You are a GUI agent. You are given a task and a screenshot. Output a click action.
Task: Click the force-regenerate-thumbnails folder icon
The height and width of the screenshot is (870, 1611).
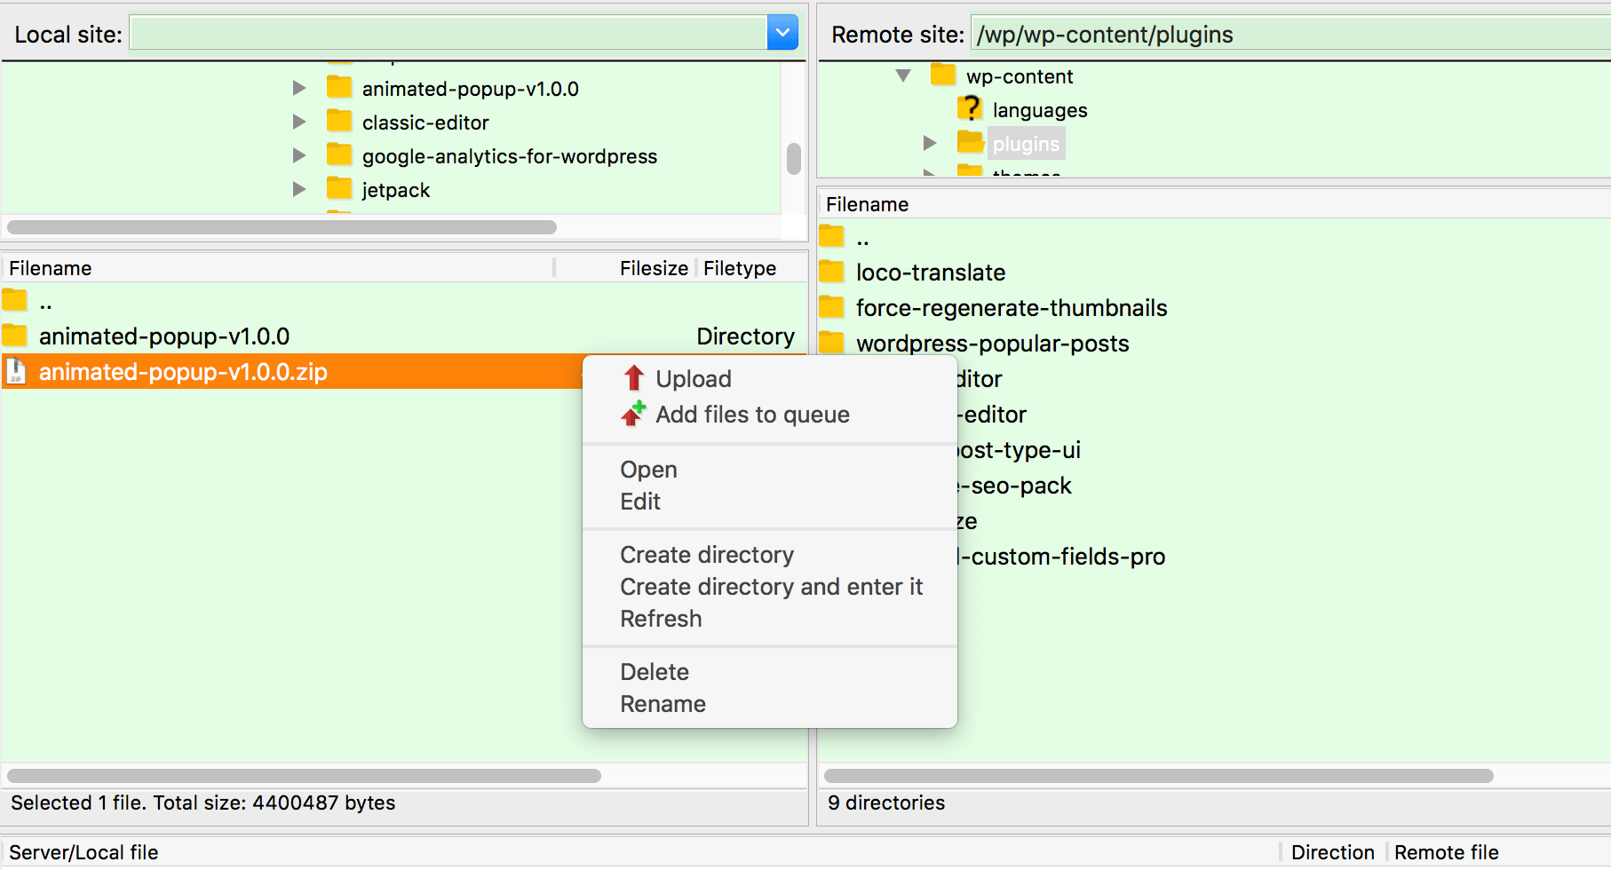click(832, 307)
